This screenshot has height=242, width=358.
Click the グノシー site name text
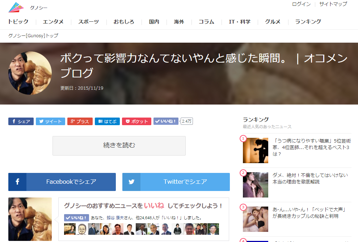[x=39, y=8]
